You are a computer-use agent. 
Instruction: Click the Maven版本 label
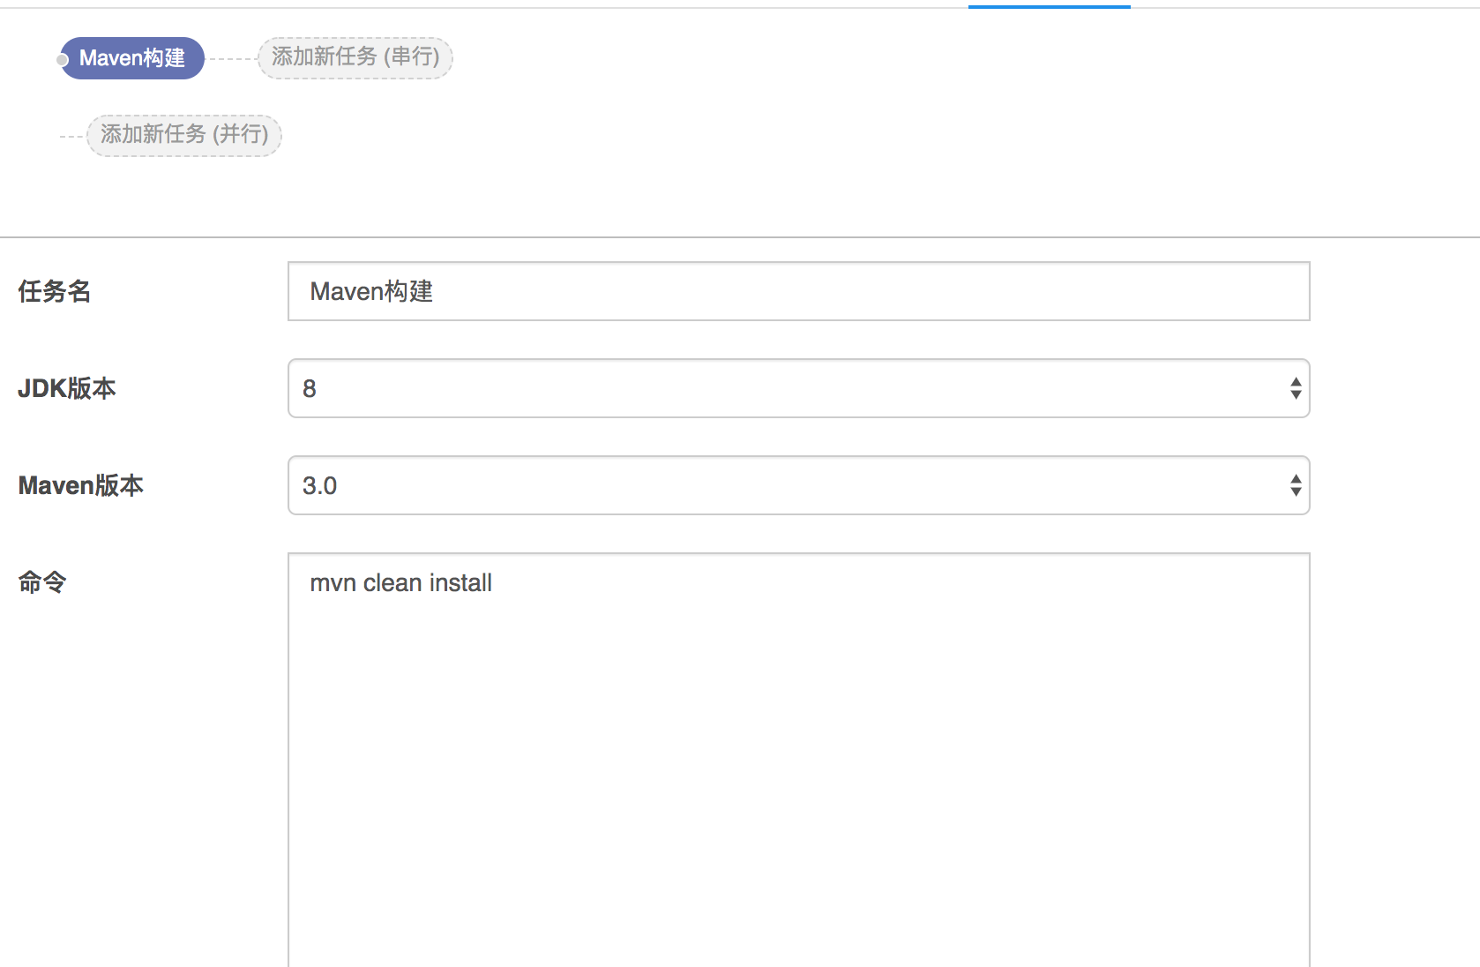(80, 485)
